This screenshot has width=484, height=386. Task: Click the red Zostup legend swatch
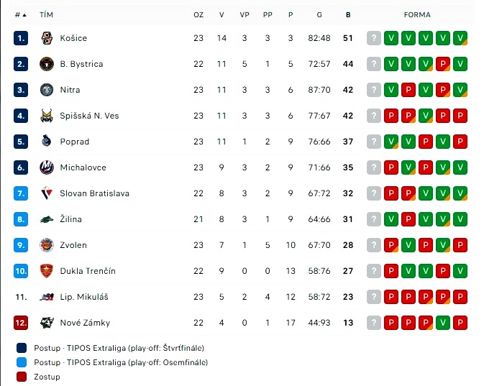click(22, 377)
